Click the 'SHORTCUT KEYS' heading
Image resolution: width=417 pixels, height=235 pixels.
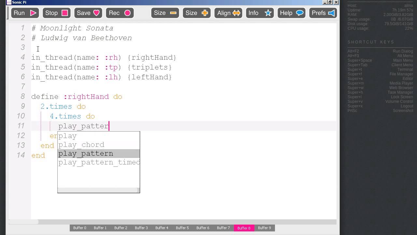pos(371,42)
